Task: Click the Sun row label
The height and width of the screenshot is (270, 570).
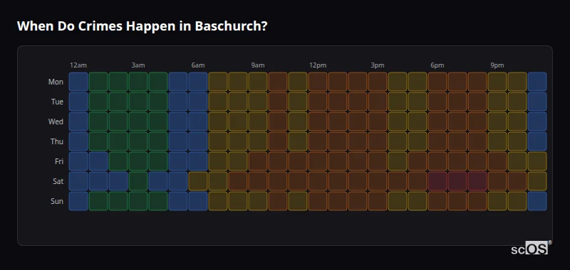Action: 57,201
